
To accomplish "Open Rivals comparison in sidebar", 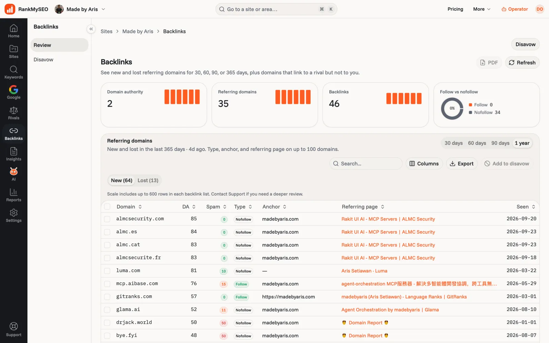I will point(14,113).
